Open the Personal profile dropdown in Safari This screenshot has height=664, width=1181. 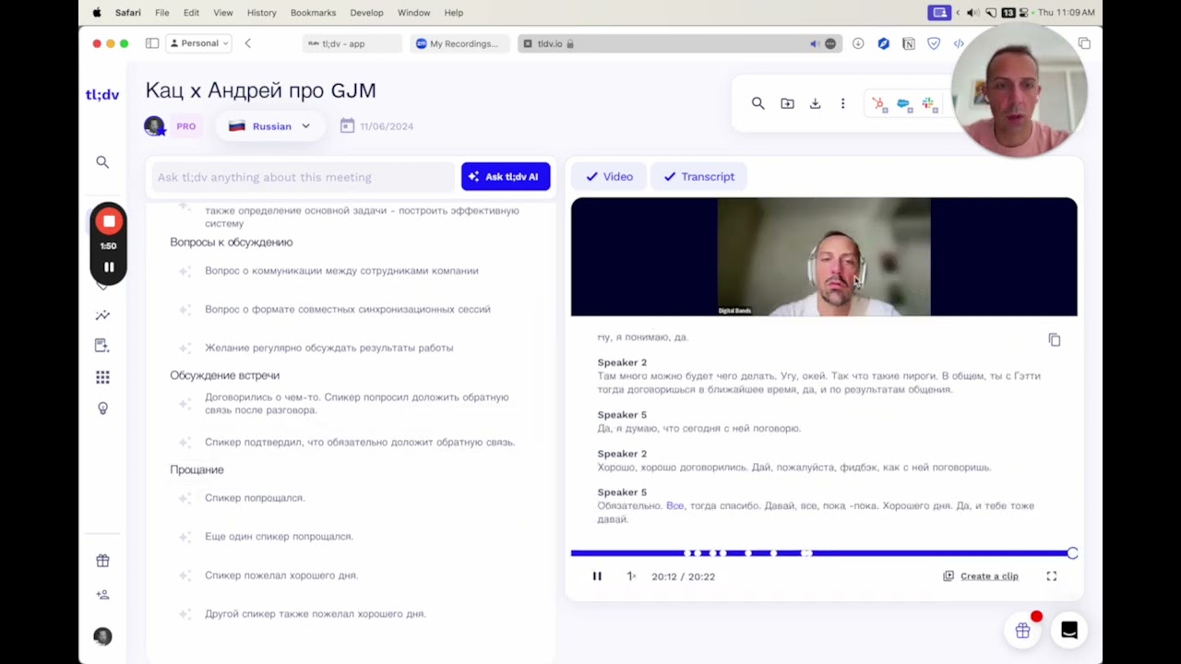tap(198, 43)
